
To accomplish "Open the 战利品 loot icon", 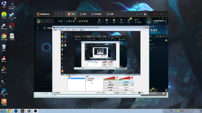I will 121,21.
